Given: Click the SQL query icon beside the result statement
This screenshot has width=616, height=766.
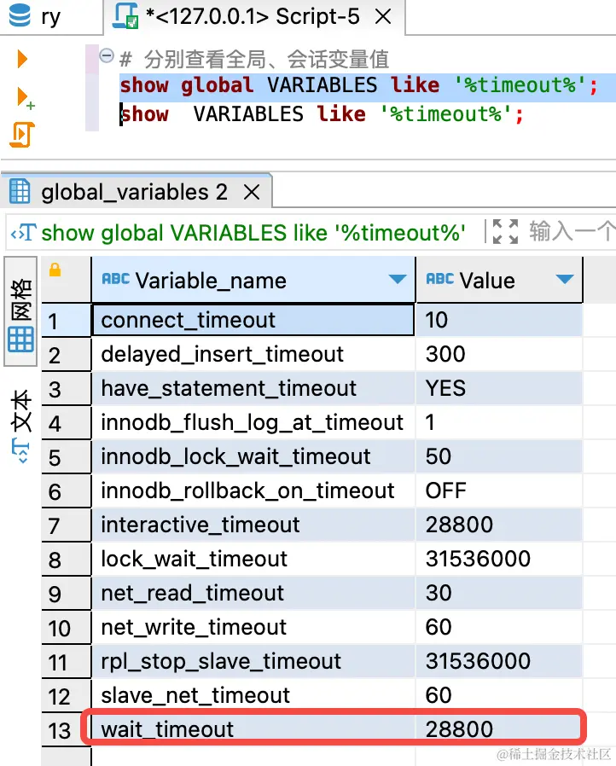Looking at the screenshot, I should coord(23,233).
